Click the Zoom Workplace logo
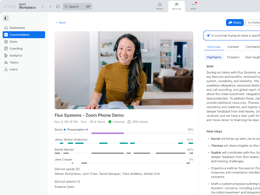The image size is (260, 195). (27, 6)
